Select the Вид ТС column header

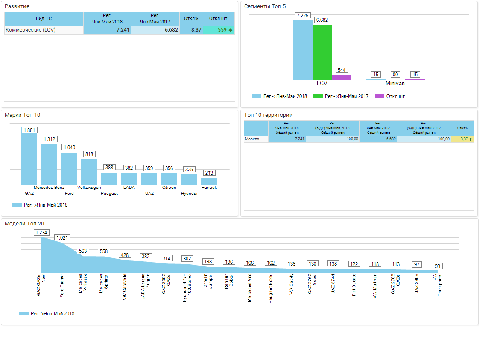coord(44,19)
